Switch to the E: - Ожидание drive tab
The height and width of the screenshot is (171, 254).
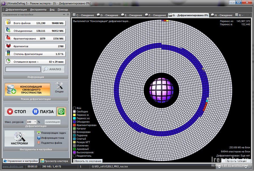pos(132,15)
